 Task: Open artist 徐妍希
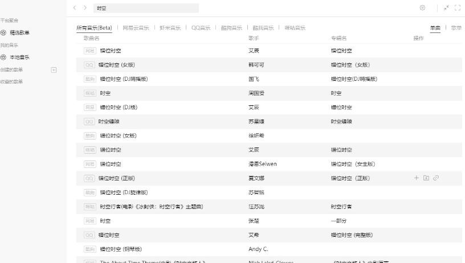256,136
